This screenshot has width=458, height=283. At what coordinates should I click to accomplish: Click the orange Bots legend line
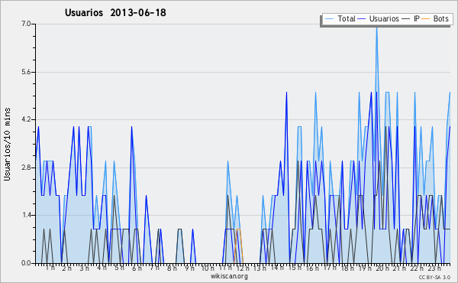tap(426, 19)
